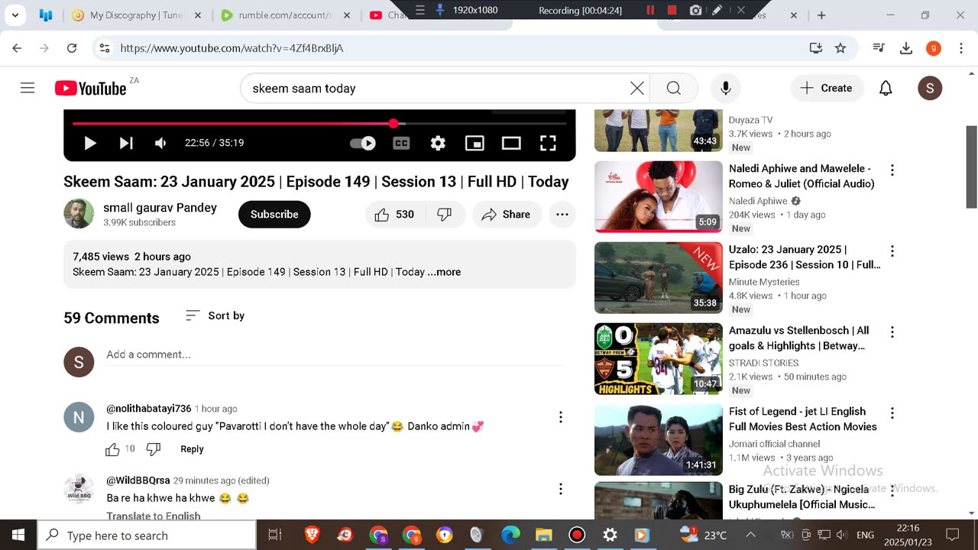Switch to My Discography browser tab
Image resolution: width=978 pixels, height=550 pixels.
click(138, 15)
